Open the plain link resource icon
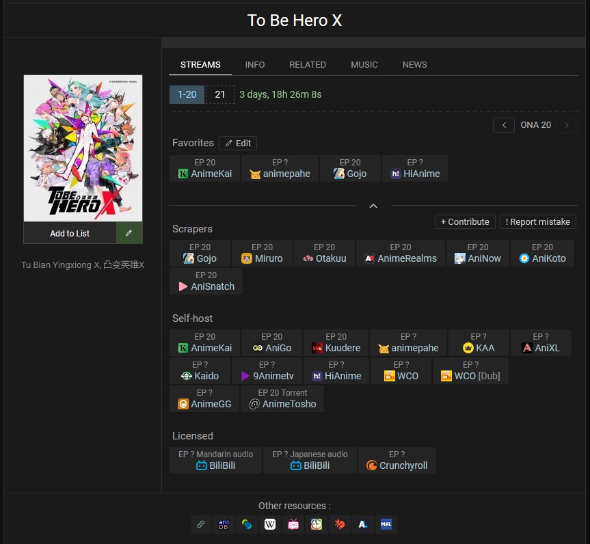Screen dimensions: 590x544 (201, 524)
